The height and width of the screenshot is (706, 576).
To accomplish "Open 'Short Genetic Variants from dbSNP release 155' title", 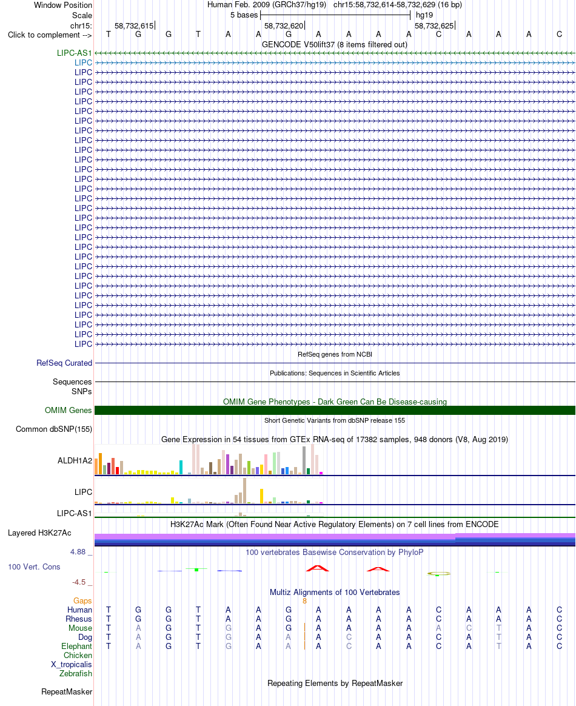I will coord(335,420).
